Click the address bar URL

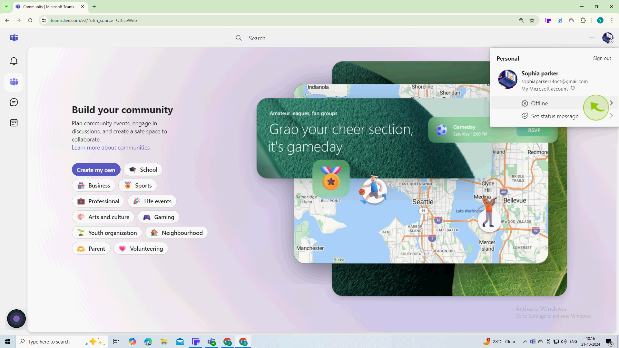point(94,20)
